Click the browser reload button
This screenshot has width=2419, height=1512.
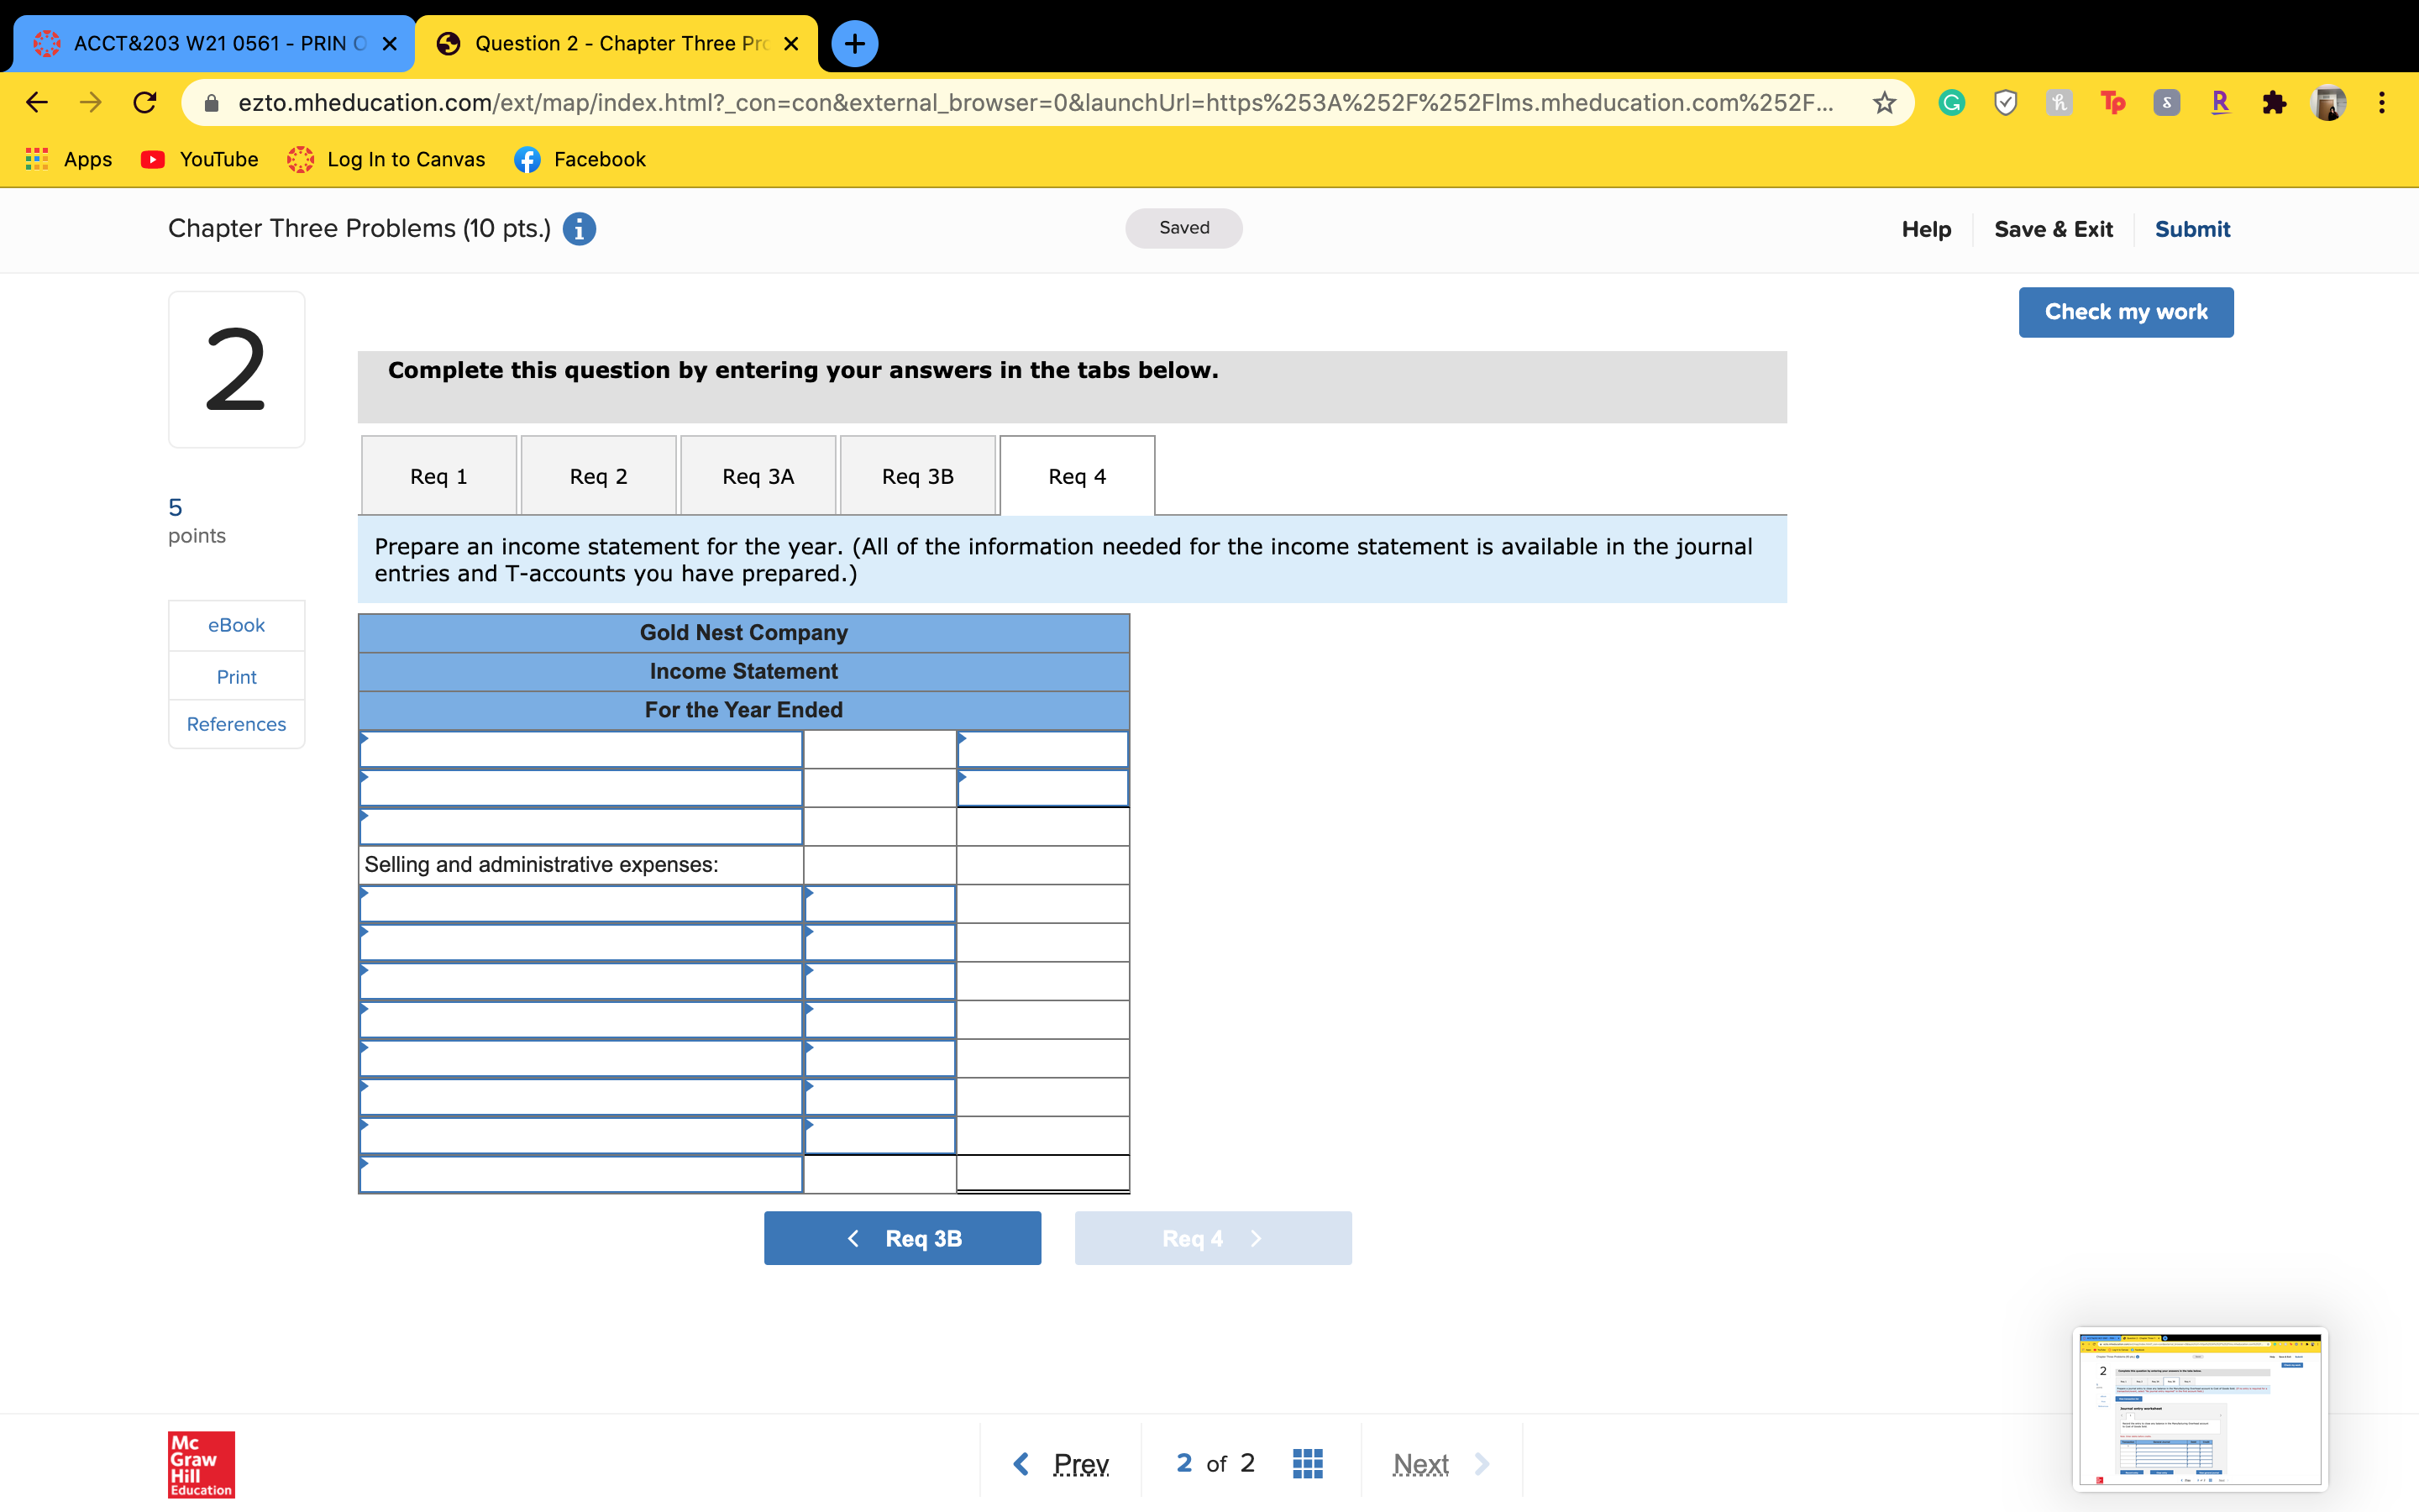[x=144, y=102]
